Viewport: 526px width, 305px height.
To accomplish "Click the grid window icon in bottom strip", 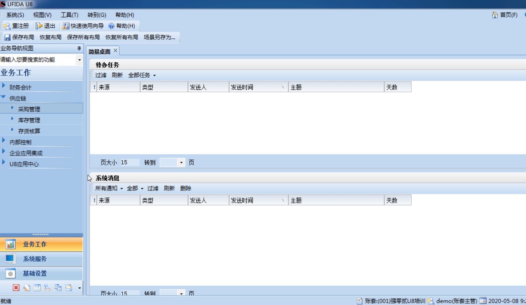I will coord(37,288).
